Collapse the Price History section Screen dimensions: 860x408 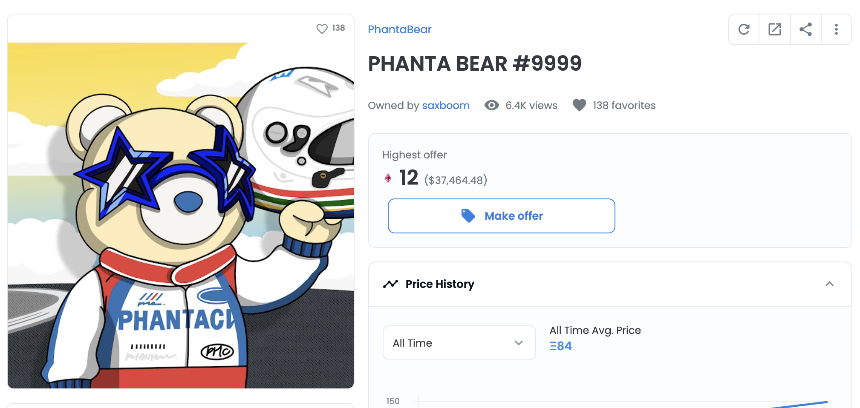click(828, 284)
